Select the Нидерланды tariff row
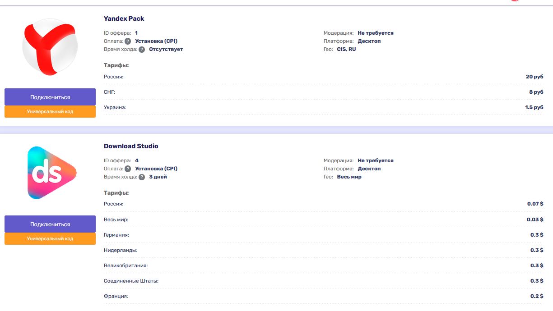Viewport: 553px width, 311px height. coord(323,250)
